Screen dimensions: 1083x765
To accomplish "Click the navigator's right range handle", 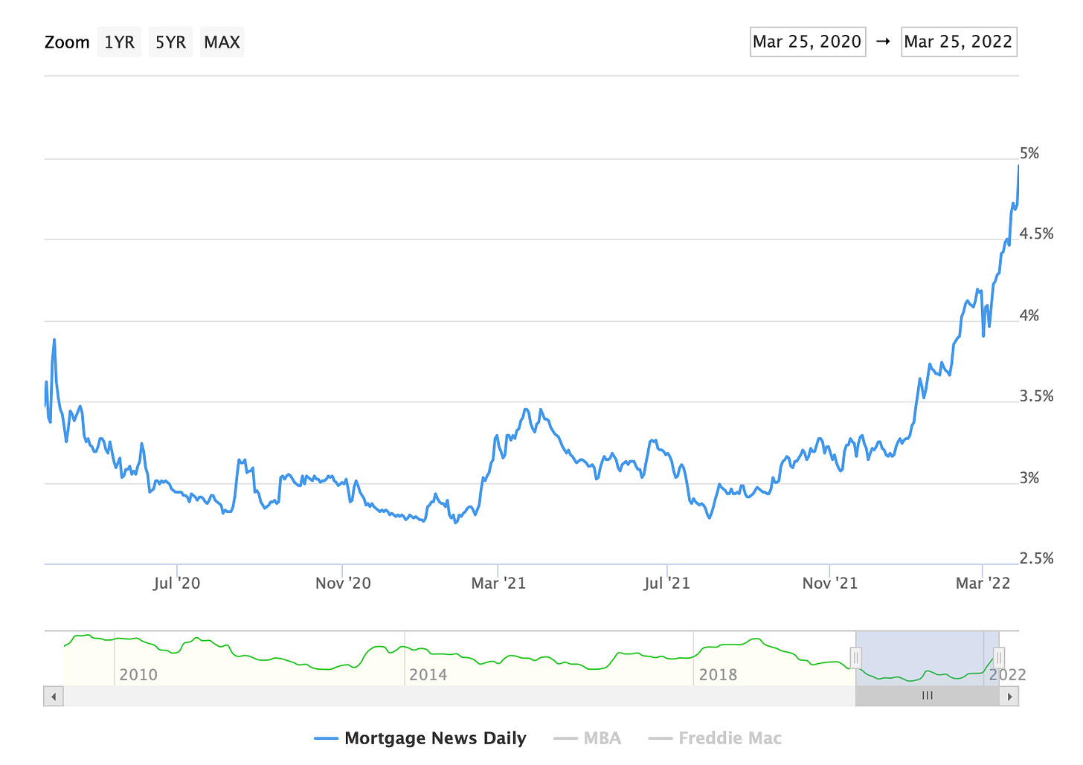I will pos(999,658).
